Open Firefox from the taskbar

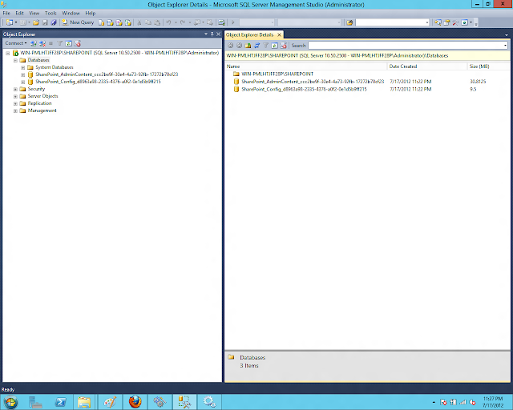pyautogui.click(x=135, y=402)
